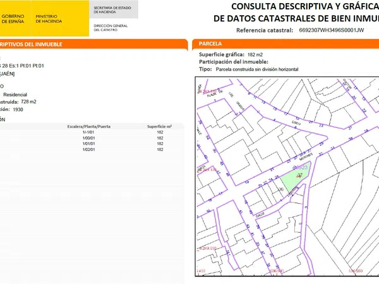
Task: Click the 'Superficie m²' column header
Action: (x=160, y=127)
